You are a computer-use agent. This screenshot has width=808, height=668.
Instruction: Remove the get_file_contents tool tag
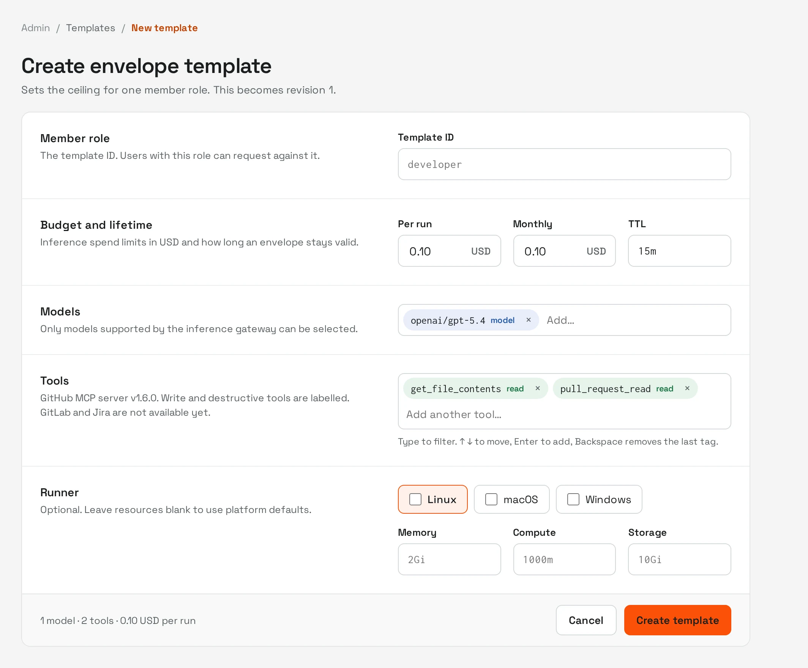(538, 388)
